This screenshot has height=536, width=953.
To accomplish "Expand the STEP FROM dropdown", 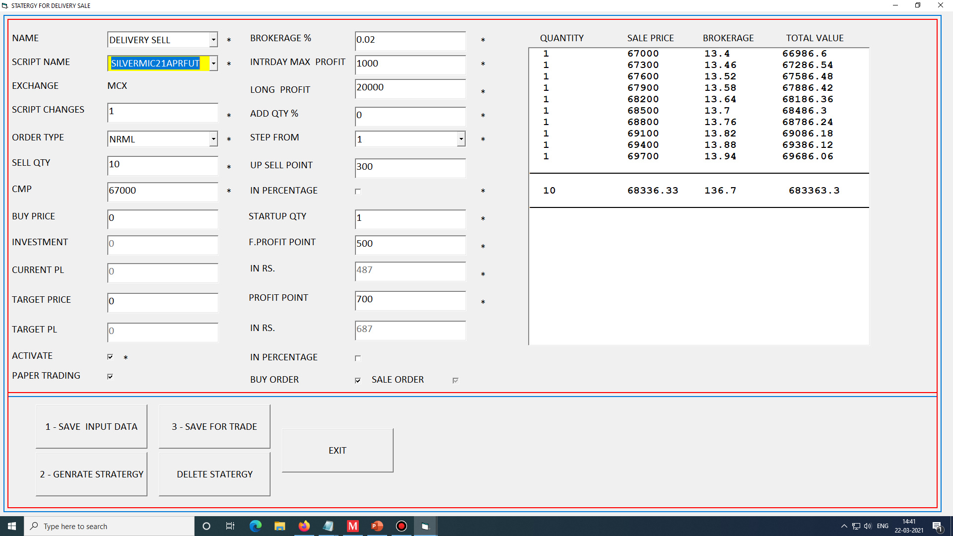I will tap(461, 139).
